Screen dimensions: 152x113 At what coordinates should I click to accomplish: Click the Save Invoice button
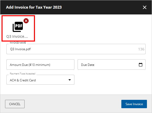point(134,104)
